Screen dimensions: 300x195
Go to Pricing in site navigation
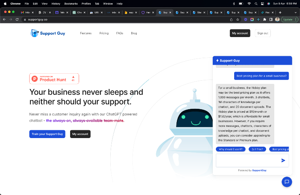coord(104,33)
